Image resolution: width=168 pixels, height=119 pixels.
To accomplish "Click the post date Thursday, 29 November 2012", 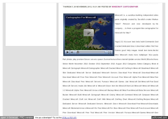I will [x=77, y=7].
